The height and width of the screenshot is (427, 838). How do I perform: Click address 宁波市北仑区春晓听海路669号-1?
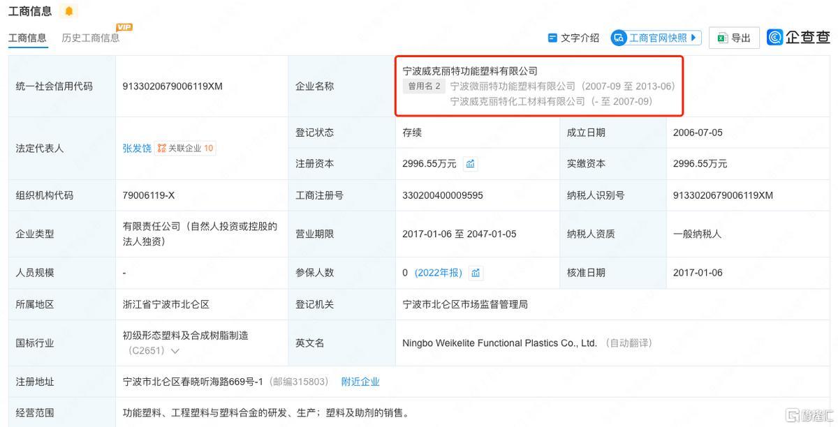coord(193,382)
